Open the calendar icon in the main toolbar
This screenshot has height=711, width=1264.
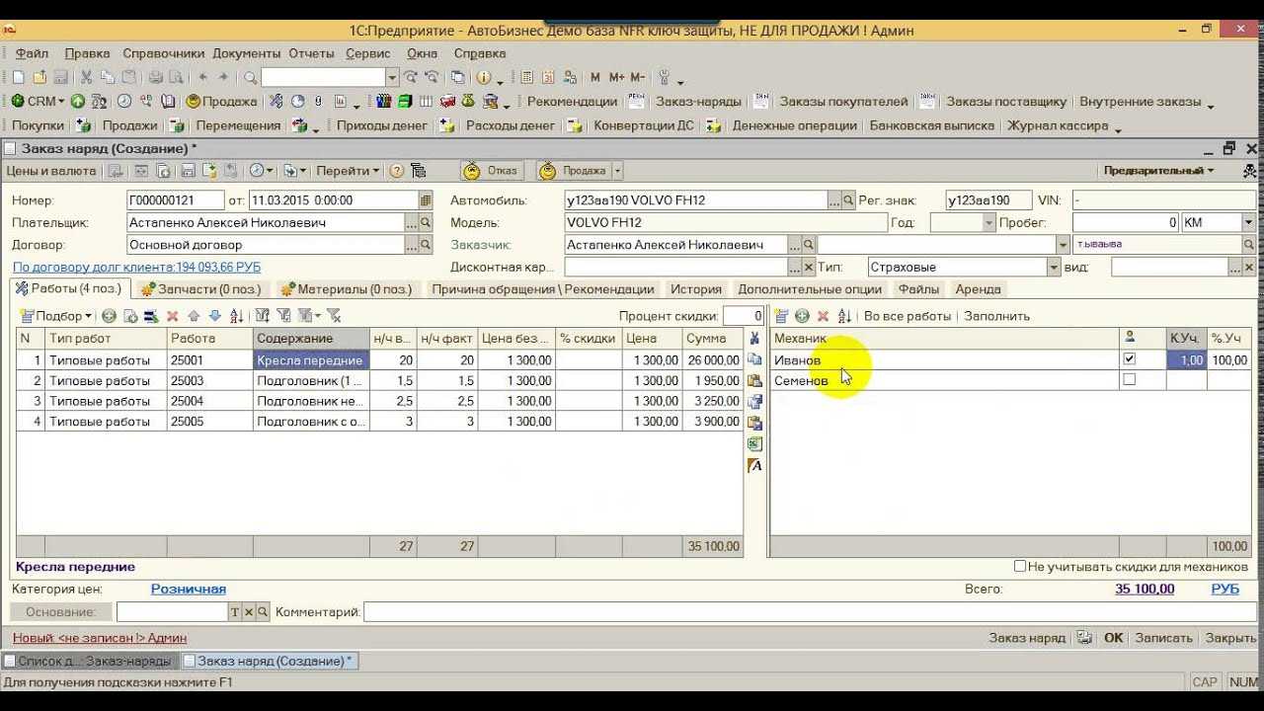pyautogui.click(x=548, y=77)
